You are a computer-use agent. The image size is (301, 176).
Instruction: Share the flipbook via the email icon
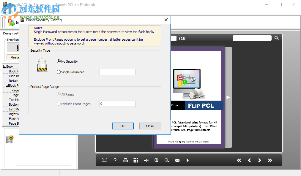pos(177,160)
